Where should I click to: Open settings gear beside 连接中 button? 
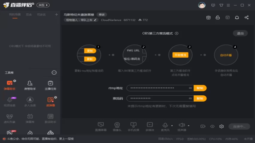[x=222, y=126]
